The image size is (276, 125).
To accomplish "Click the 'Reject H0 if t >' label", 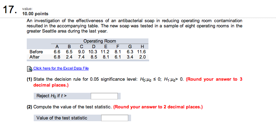I will pyautogui.click(x=52, y=96).
